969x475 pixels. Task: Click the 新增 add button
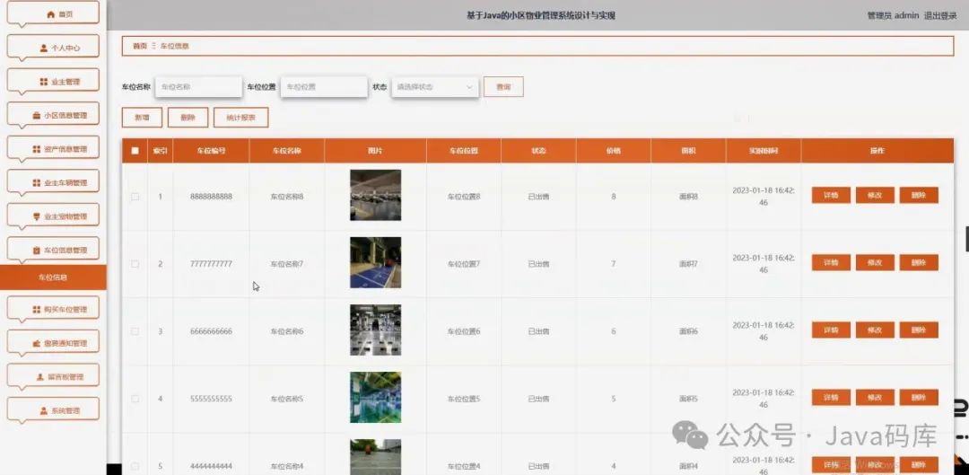pyautogui.click(x=142, y=118)
